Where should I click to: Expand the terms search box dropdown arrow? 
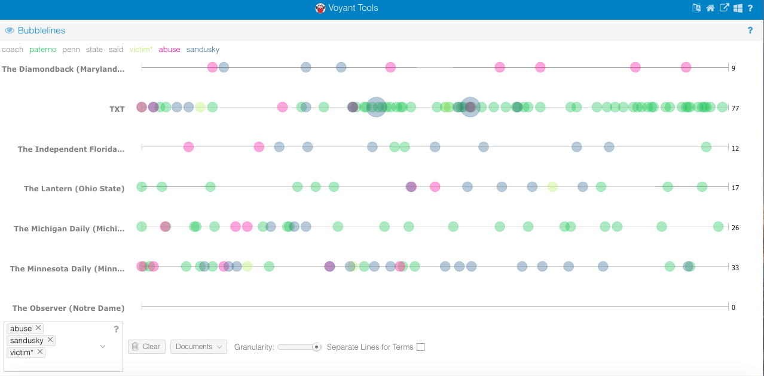click(103, 347)
